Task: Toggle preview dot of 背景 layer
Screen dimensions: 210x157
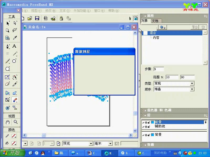Action: [x=146, y=135]
